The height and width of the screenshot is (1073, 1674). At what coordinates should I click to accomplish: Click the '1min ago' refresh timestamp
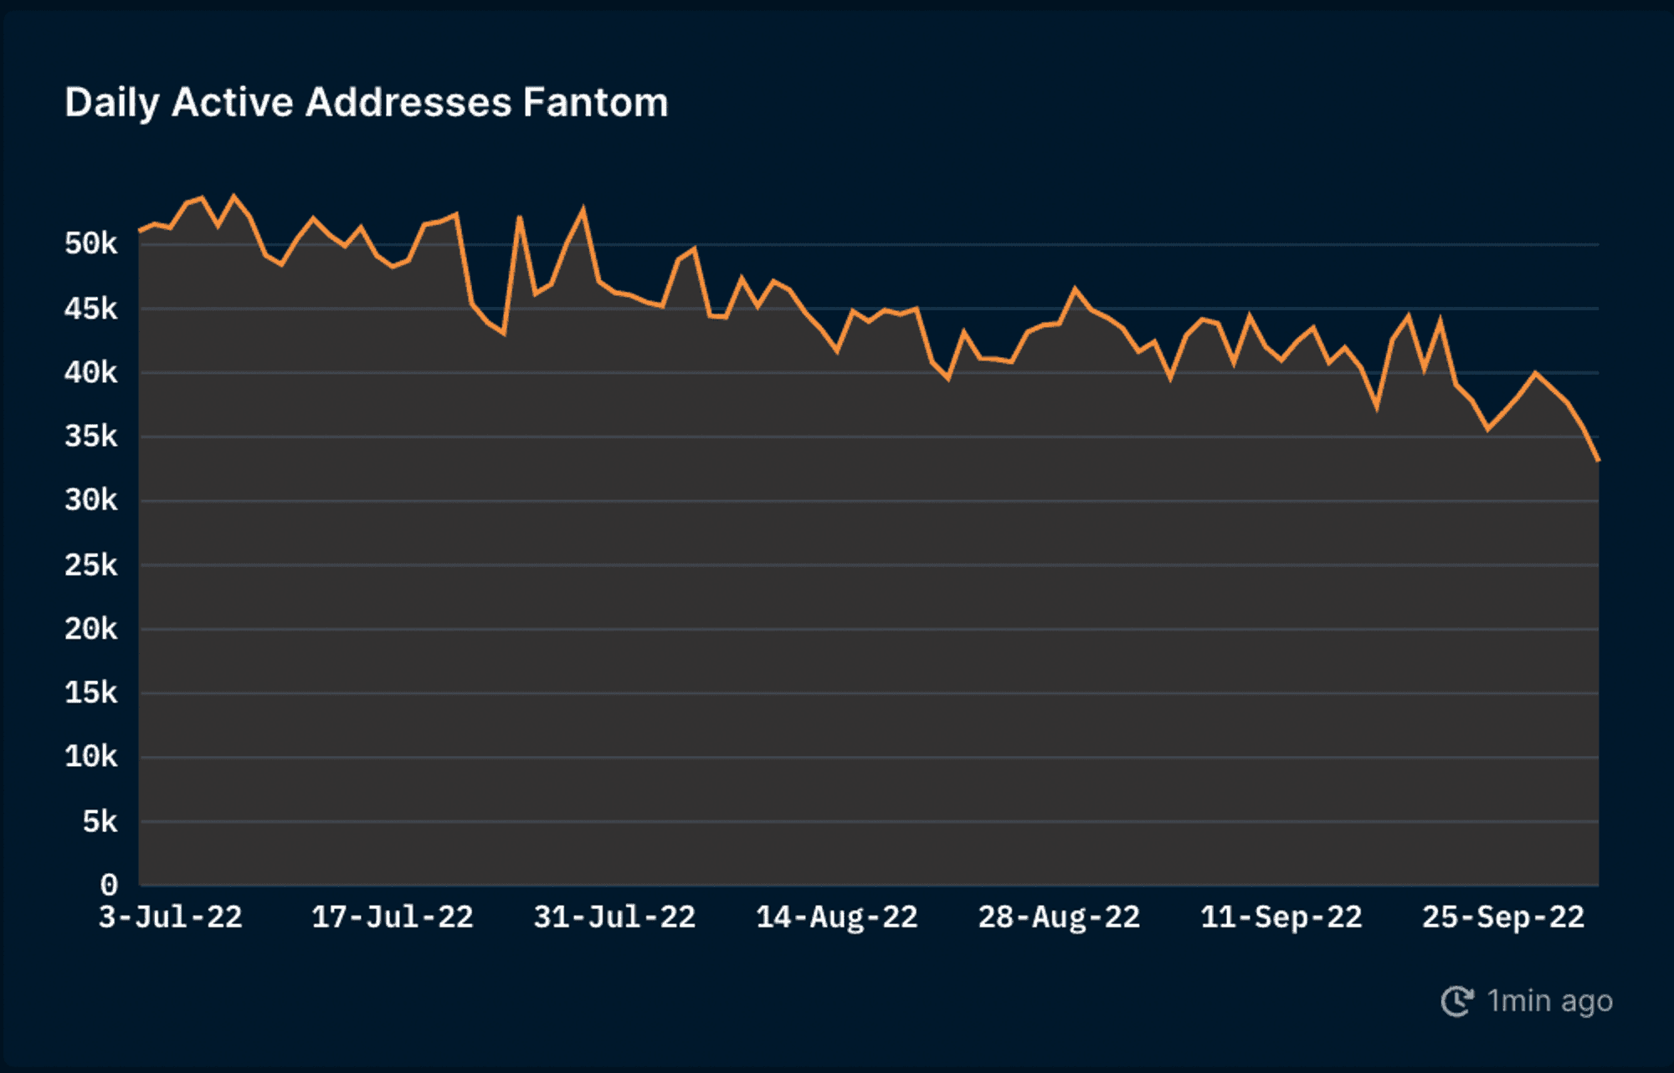point(1549,1001)
